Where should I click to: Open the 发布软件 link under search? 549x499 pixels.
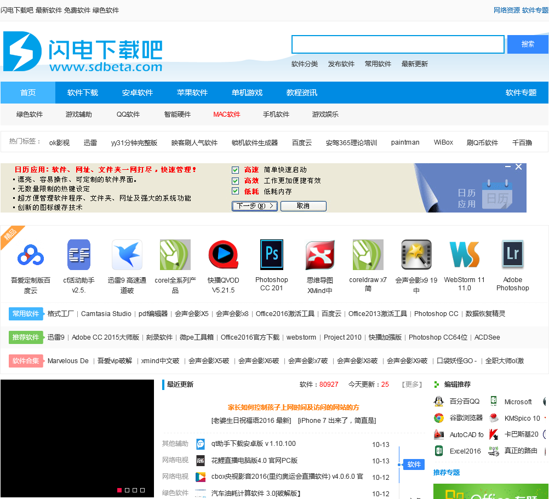click(341, 64)
